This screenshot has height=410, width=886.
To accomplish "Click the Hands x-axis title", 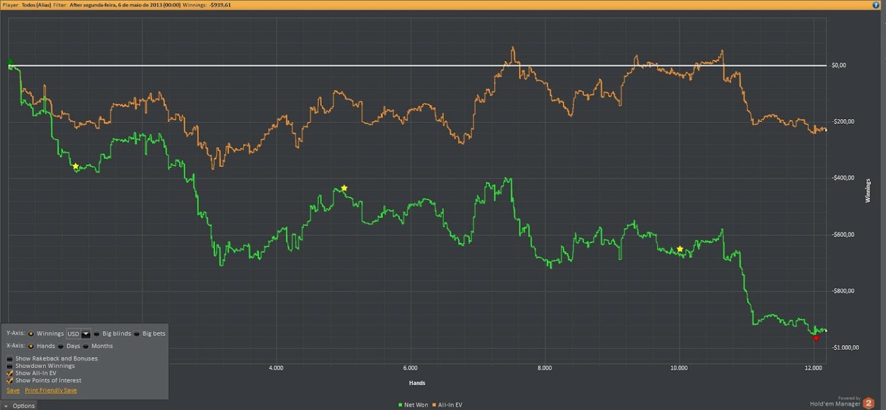I will coord(417,383).
